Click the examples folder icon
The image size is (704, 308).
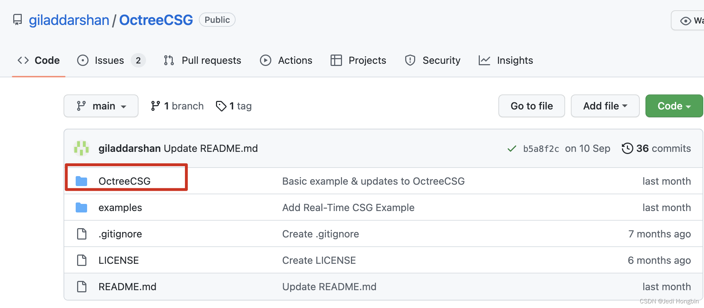(81, 207)
